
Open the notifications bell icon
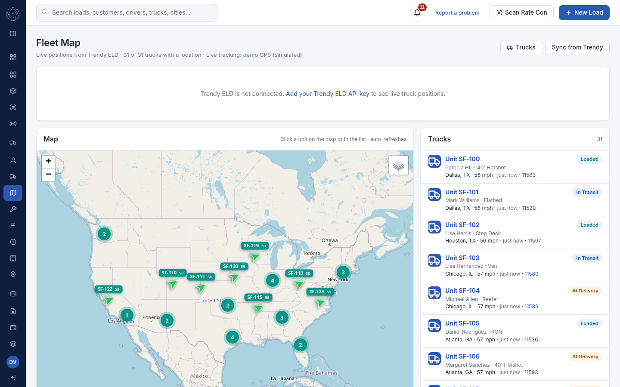(x=417, y=13)
